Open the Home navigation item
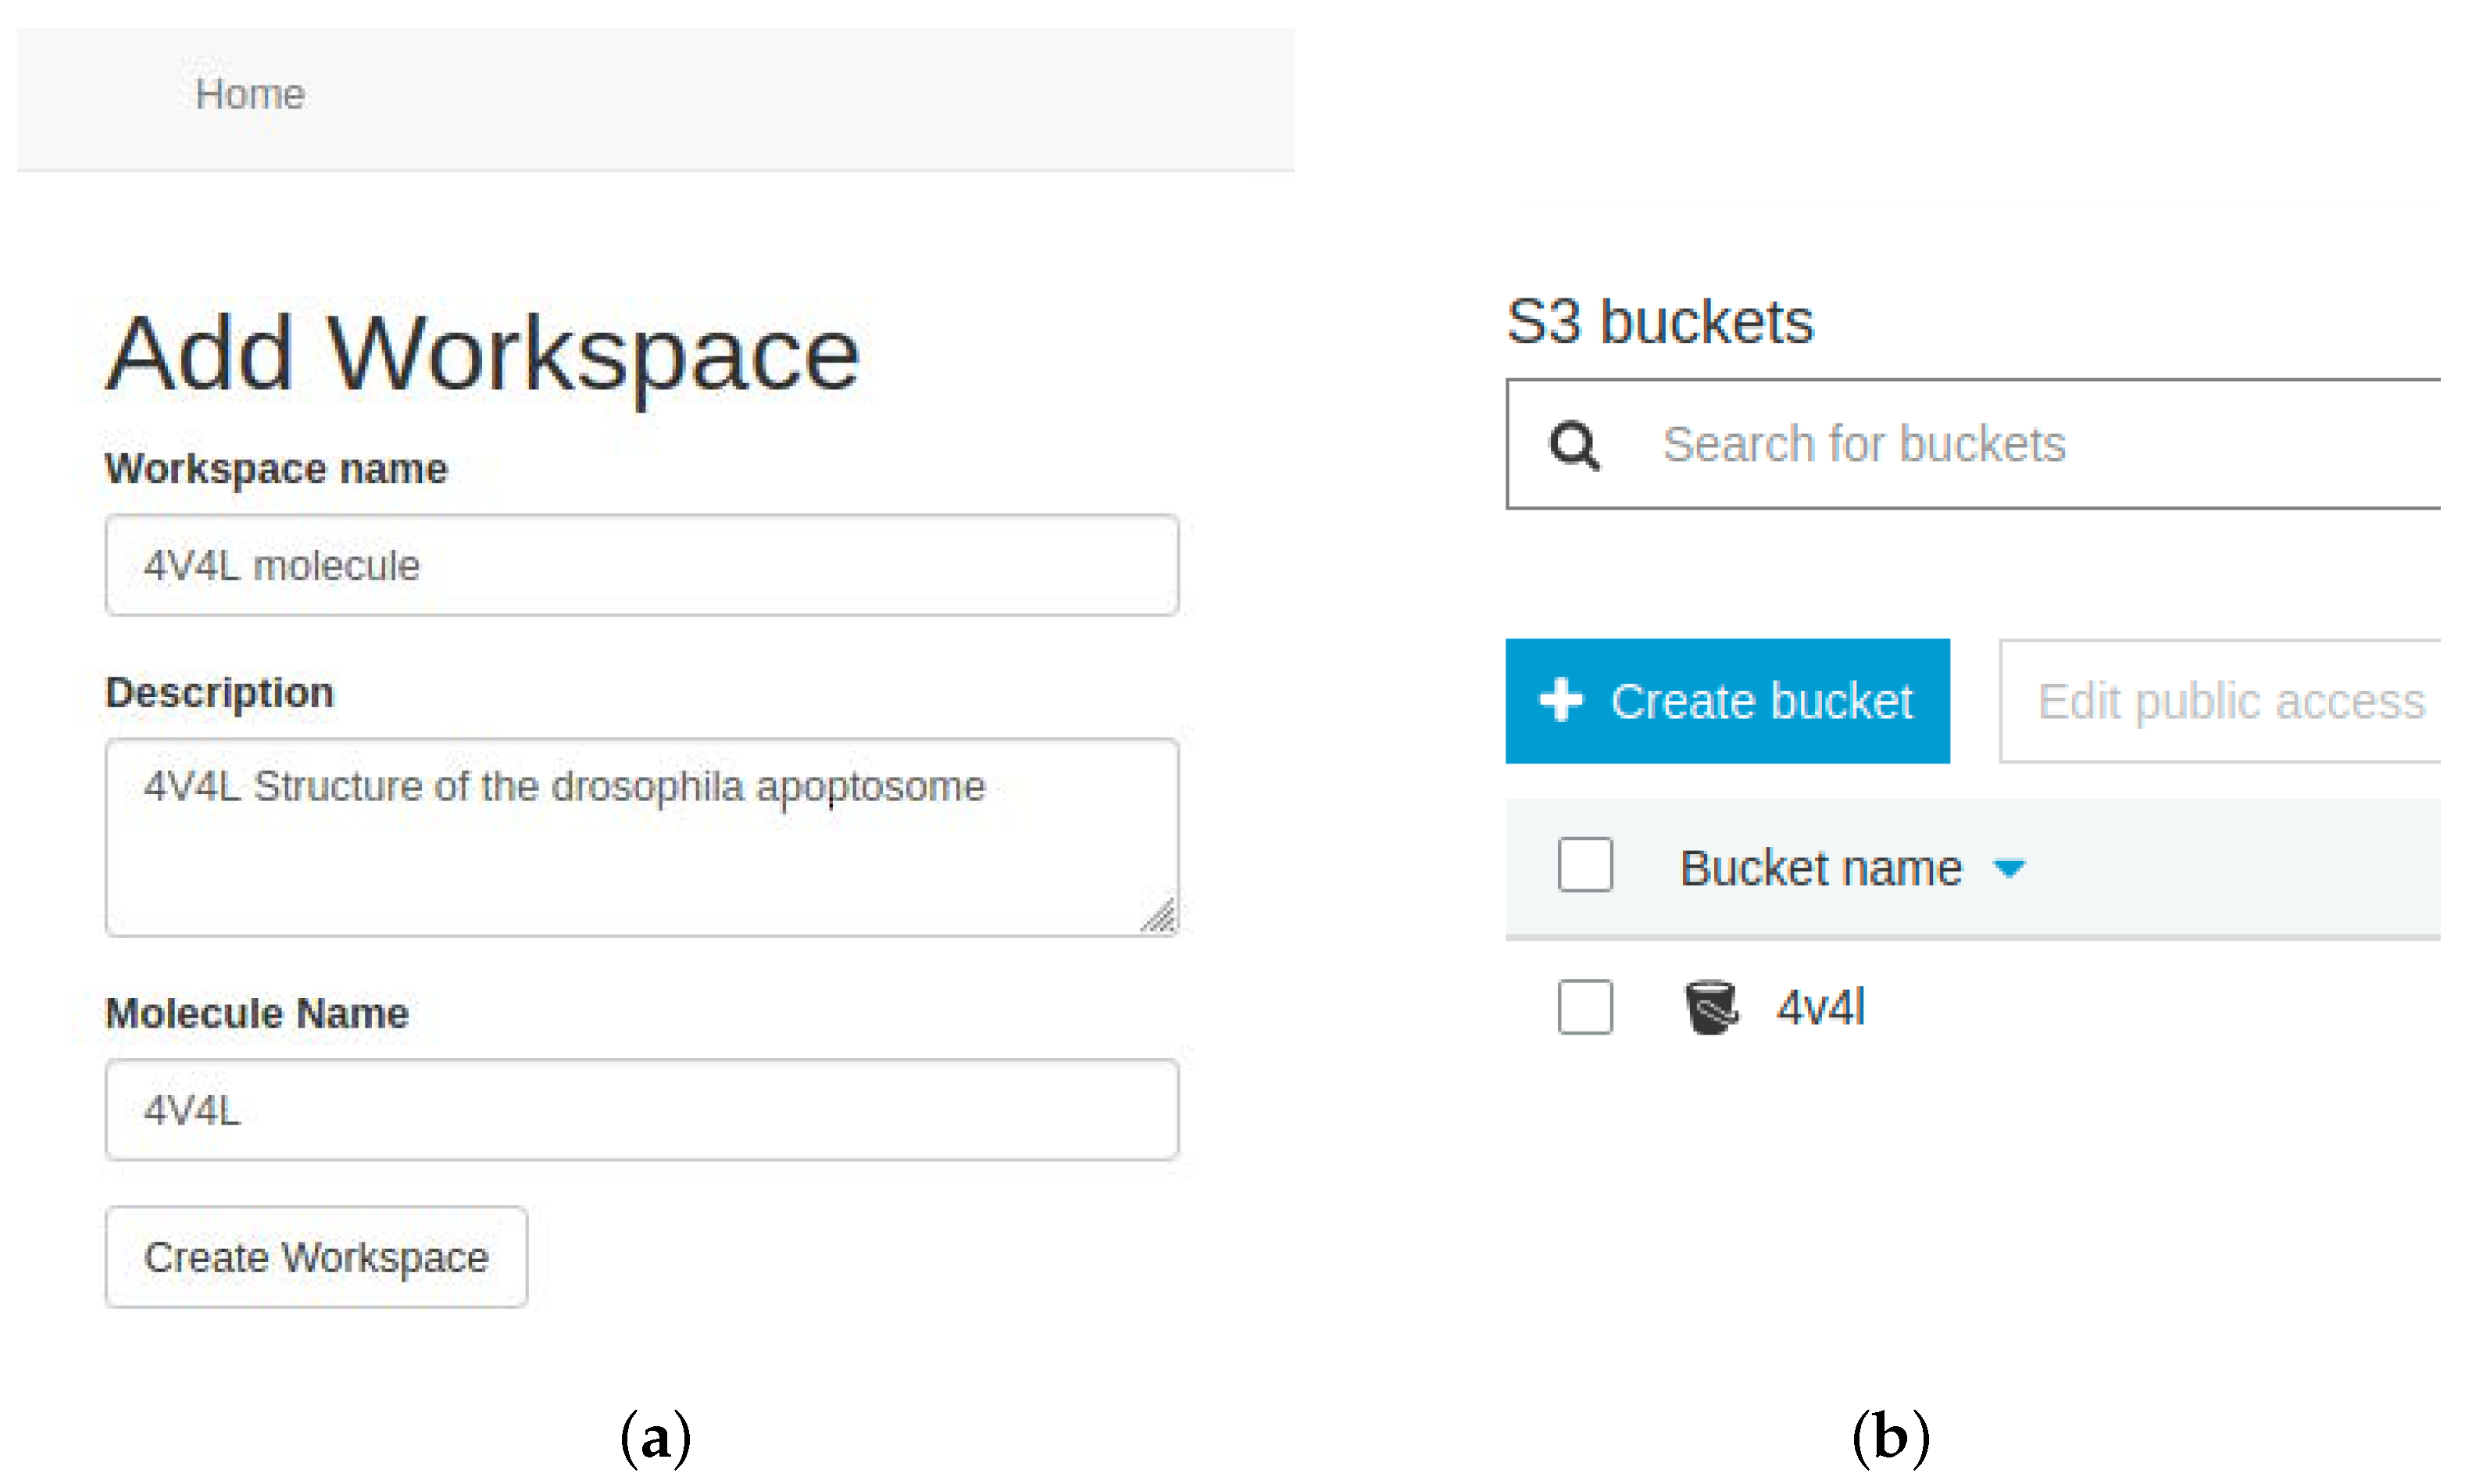This screenshot has width=2465, height=1484. 250,94
